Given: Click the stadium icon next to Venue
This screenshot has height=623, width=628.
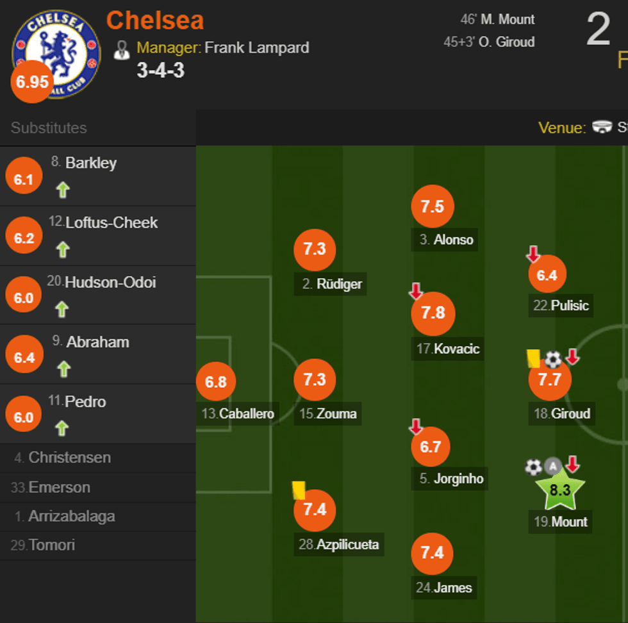Looking at the screenshot, I should point(602,128).
